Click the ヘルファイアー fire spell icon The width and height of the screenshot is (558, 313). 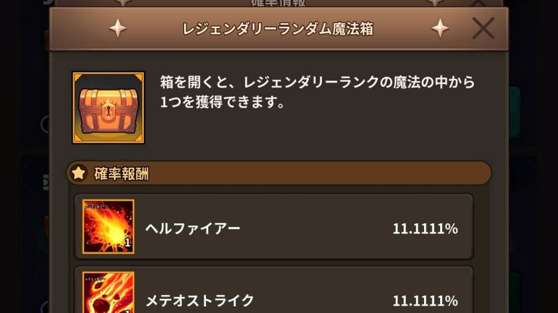click(108, 227)
